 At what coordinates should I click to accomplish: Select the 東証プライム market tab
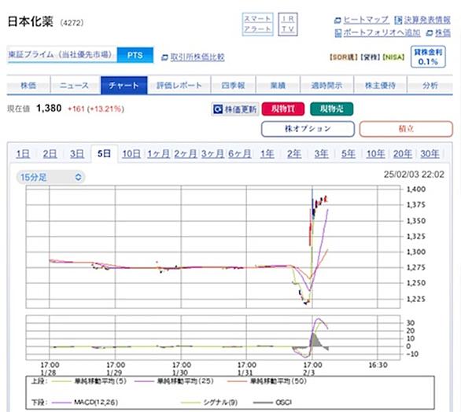click(61, 55)
